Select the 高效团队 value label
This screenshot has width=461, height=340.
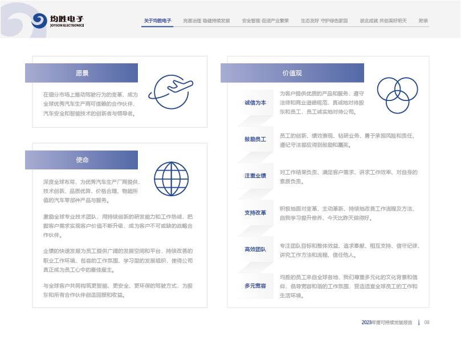point(255,249)
